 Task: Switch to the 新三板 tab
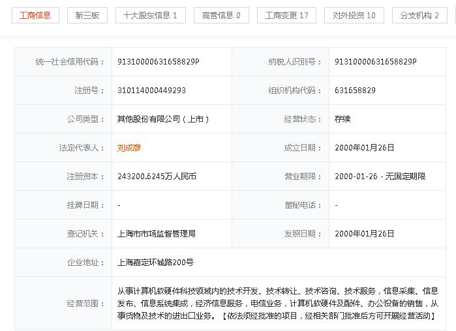[87, 16]
